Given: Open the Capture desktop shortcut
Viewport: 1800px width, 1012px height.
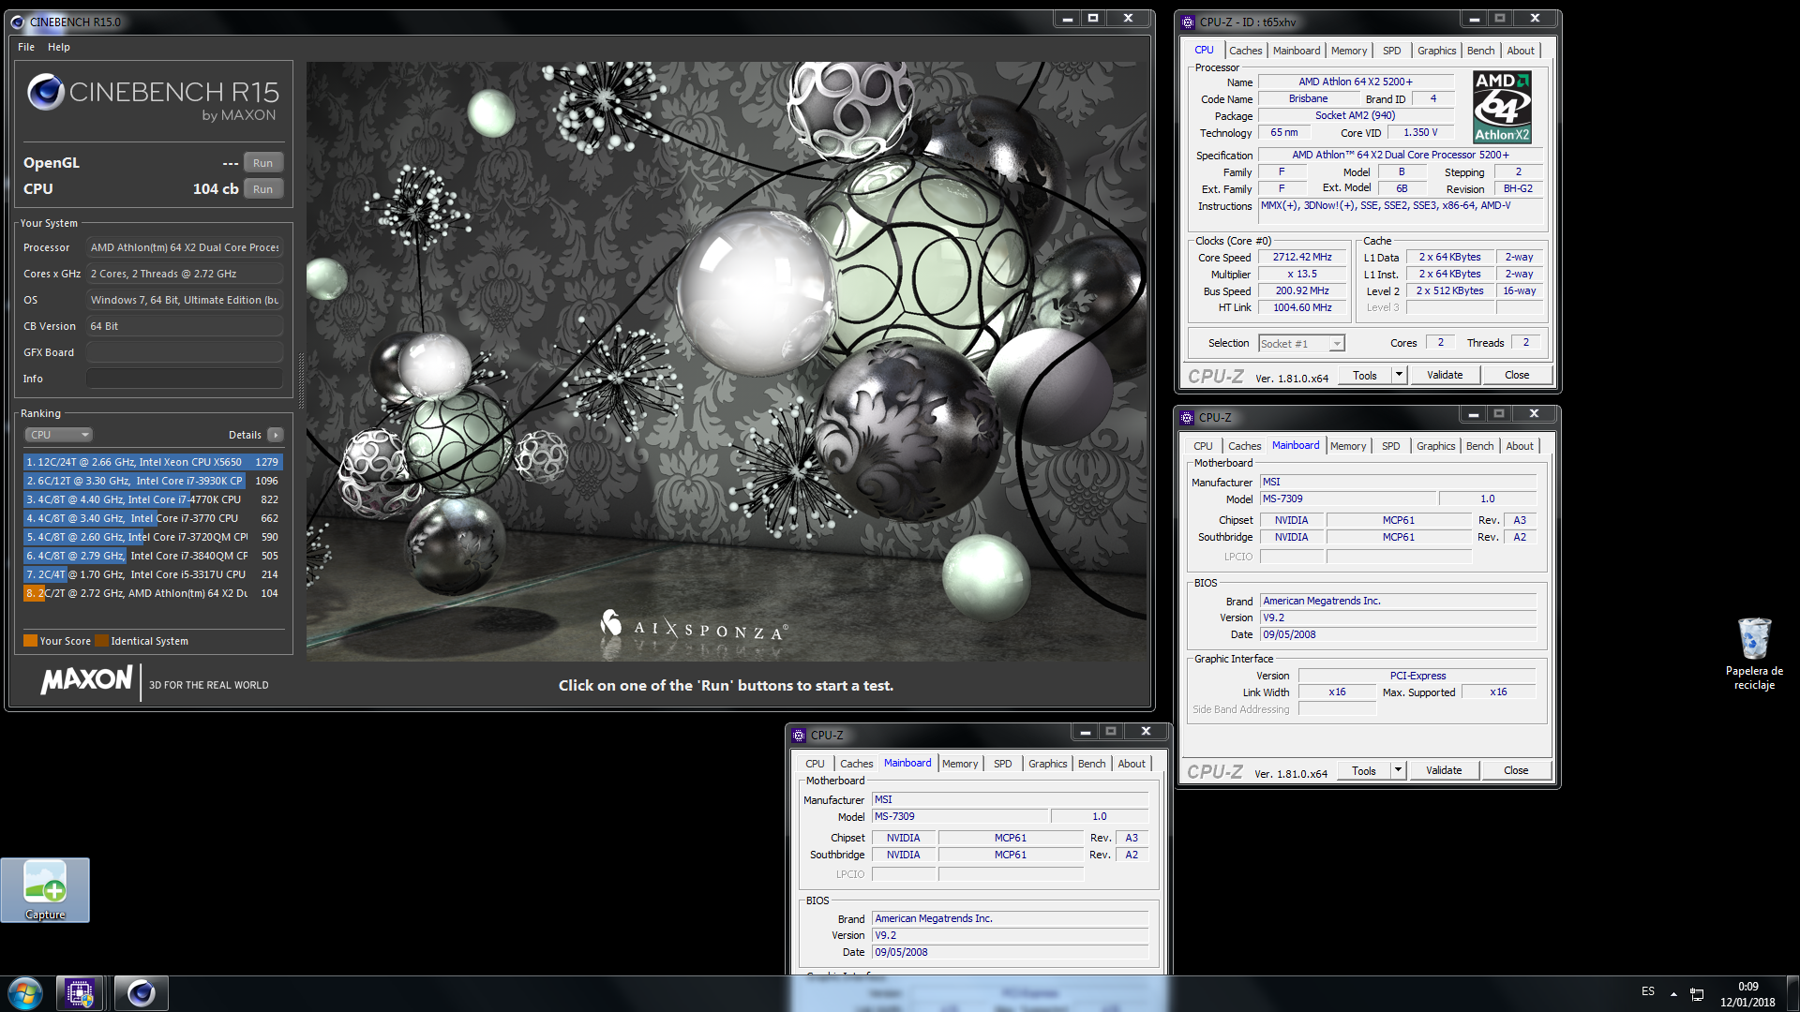Looking at the screenshot, I should (45, 890).
